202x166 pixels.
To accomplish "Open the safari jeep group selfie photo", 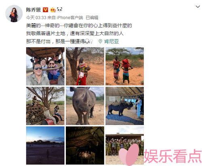I will [x=45, y=66].
